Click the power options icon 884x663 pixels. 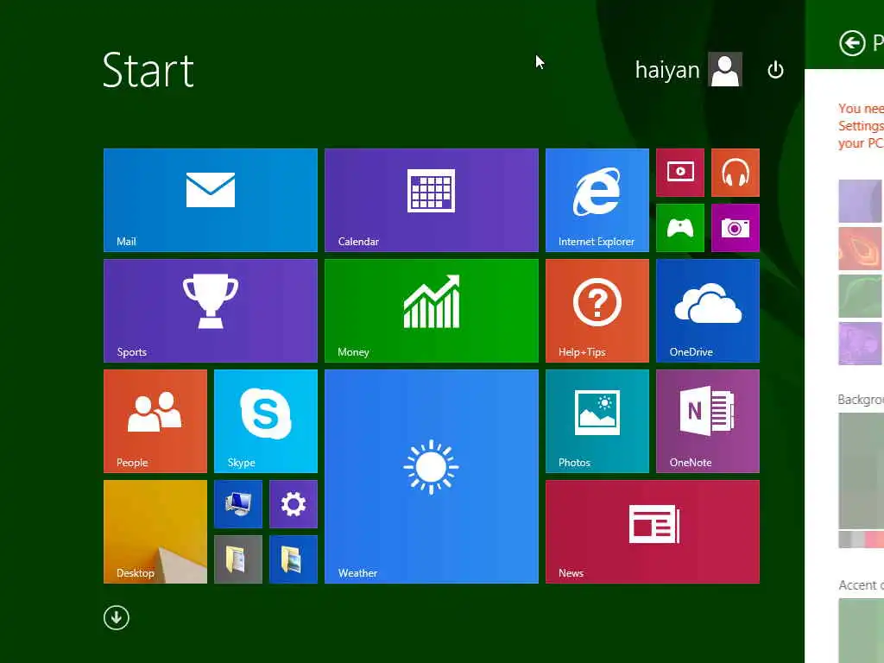775,70
